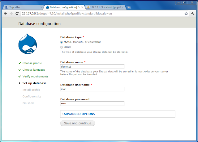The image size is (198, 142).
Task: Click the Verify requirements step
Action: 35,76
